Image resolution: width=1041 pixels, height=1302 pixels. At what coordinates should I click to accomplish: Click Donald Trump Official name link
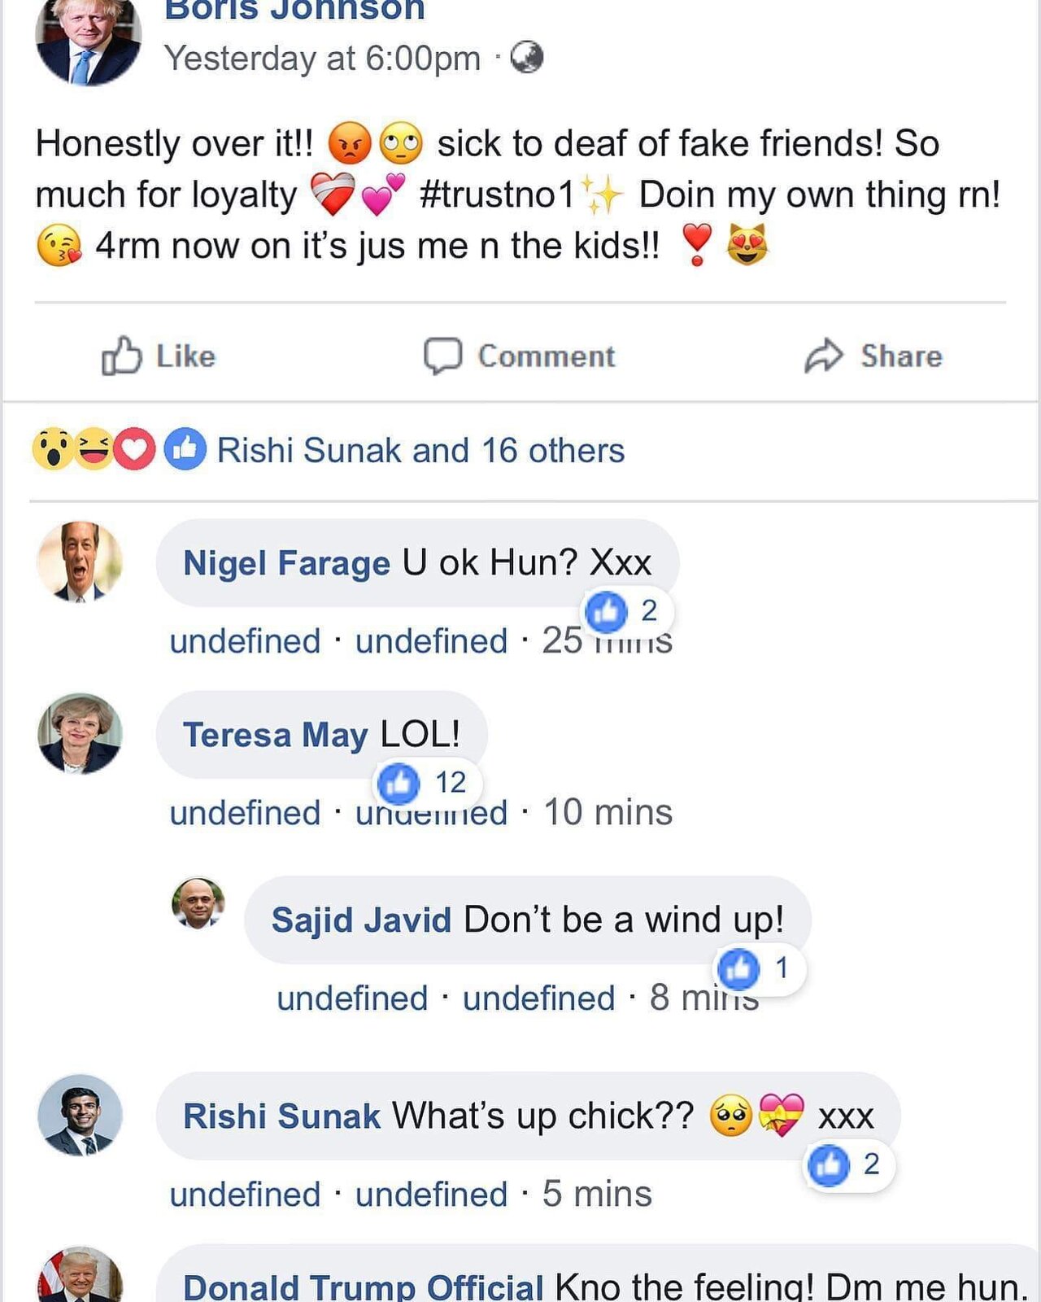pos(363,1287)
